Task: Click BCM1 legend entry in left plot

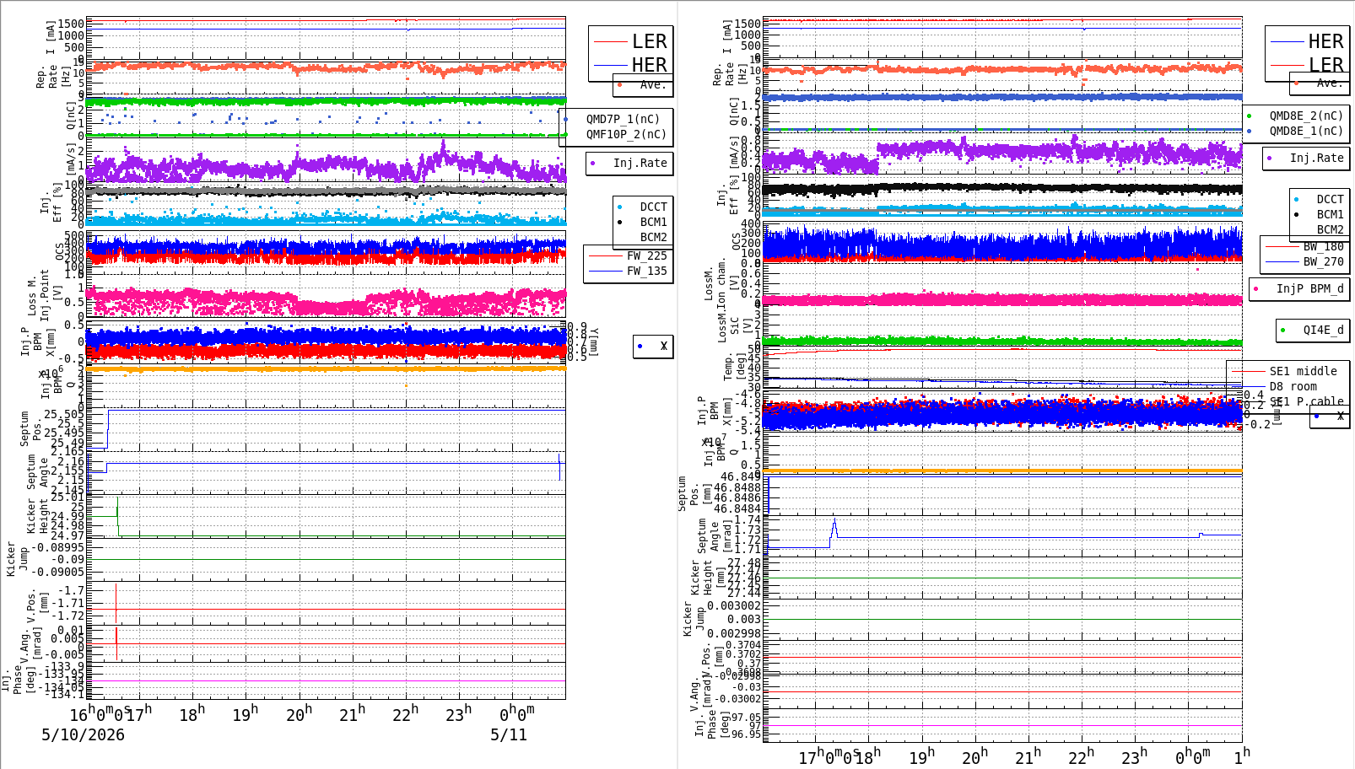Action: (x=643, y=222)
